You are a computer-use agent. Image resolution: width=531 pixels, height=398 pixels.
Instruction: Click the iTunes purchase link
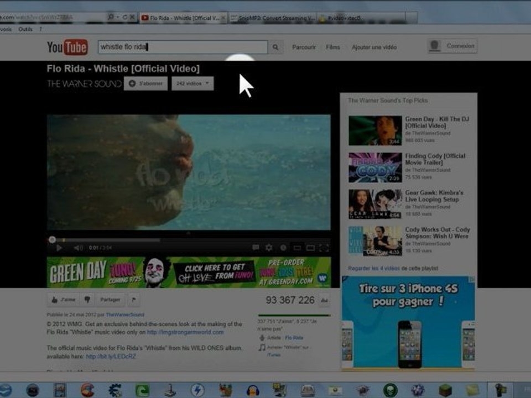pyautogui.click(x=274, y=355)
